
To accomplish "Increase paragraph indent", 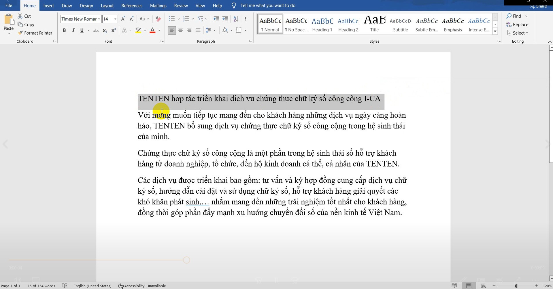I will [x=225, y=19].
